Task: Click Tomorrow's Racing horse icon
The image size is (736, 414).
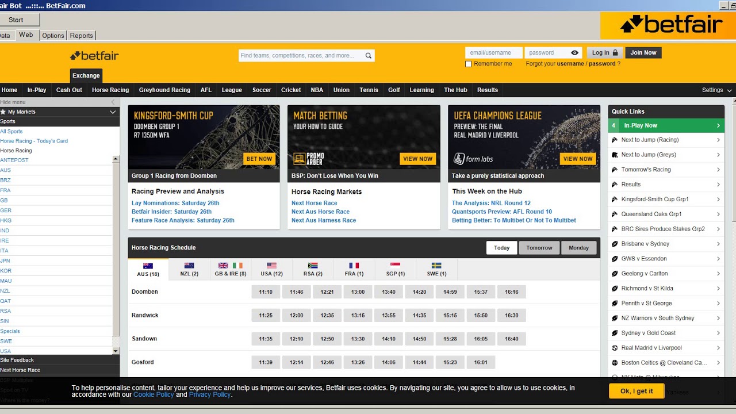Action: tap(615, 170)
